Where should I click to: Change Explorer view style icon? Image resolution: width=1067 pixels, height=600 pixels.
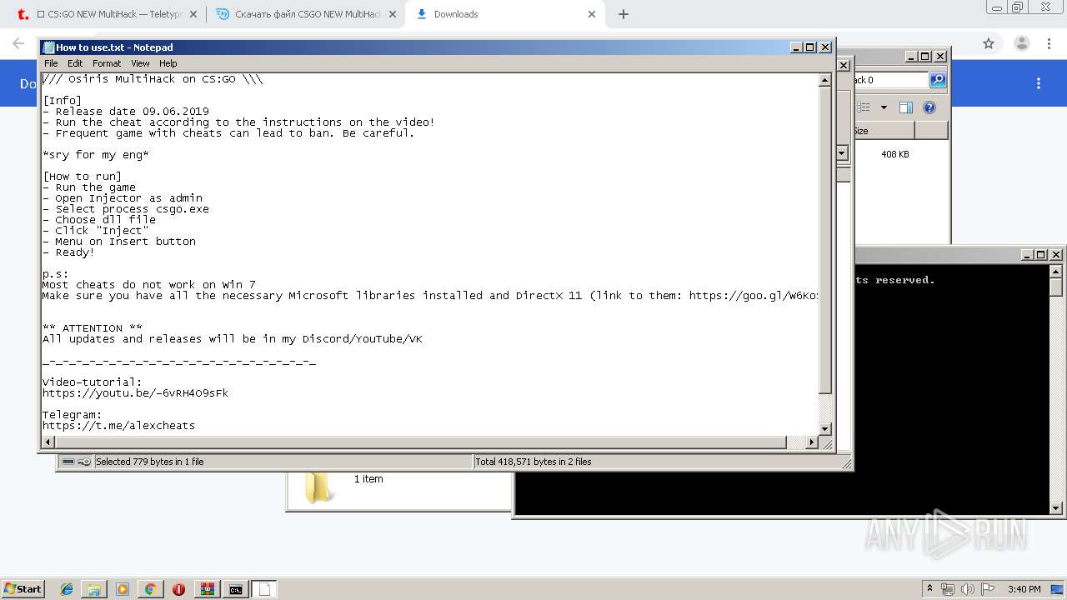pos(863,107)
